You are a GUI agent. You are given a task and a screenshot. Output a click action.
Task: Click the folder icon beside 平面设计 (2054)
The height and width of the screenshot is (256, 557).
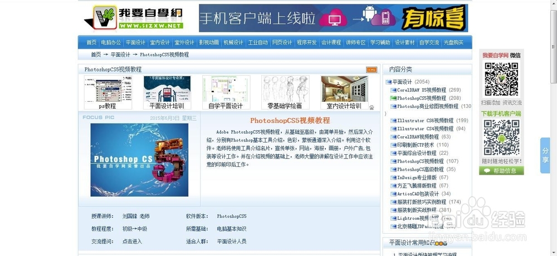tap(388, 82)
